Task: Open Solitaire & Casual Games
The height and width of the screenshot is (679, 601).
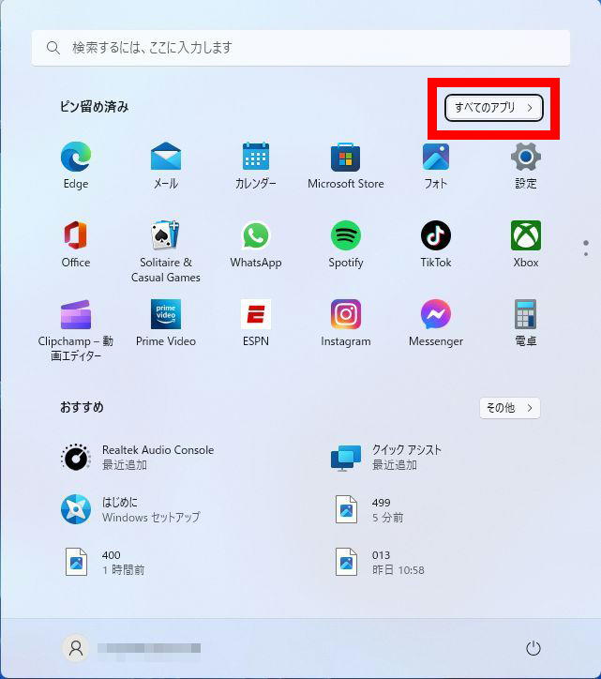Action: (166, 251)
